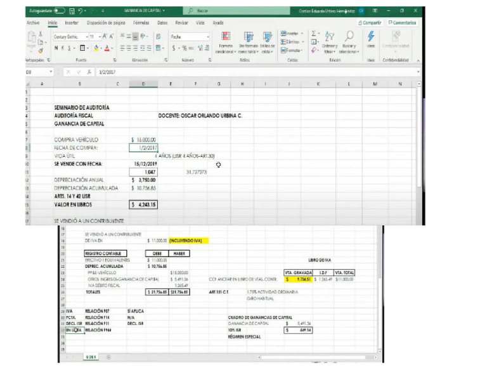
Task: Click the new sheet plus button
Action: coord(108,357)
